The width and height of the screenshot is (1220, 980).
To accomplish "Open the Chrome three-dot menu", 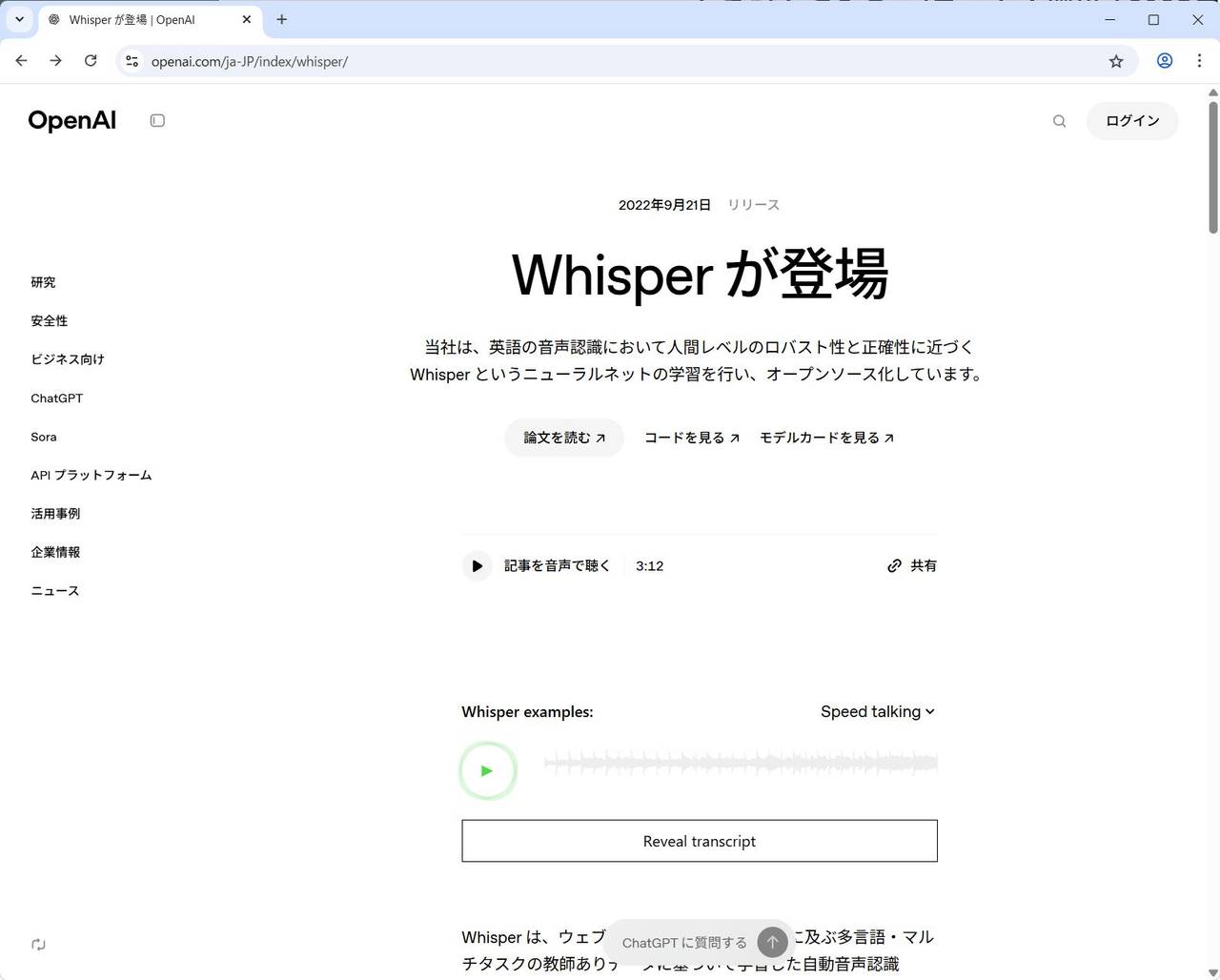I will (1199, 61).
